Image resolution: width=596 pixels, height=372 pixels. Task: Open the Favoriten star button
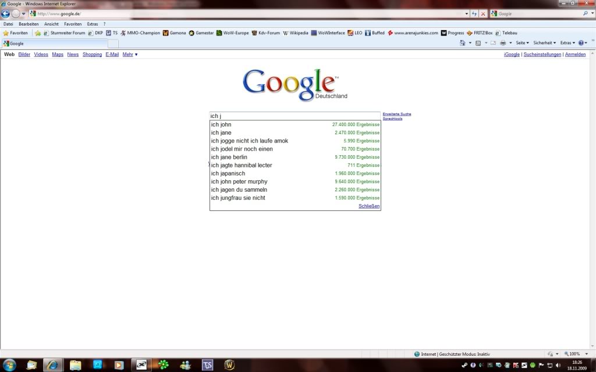point(15,33)
